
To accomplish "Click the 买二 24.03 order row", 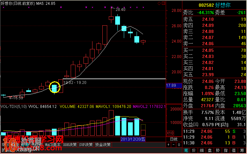I will [x=214, y=56].
